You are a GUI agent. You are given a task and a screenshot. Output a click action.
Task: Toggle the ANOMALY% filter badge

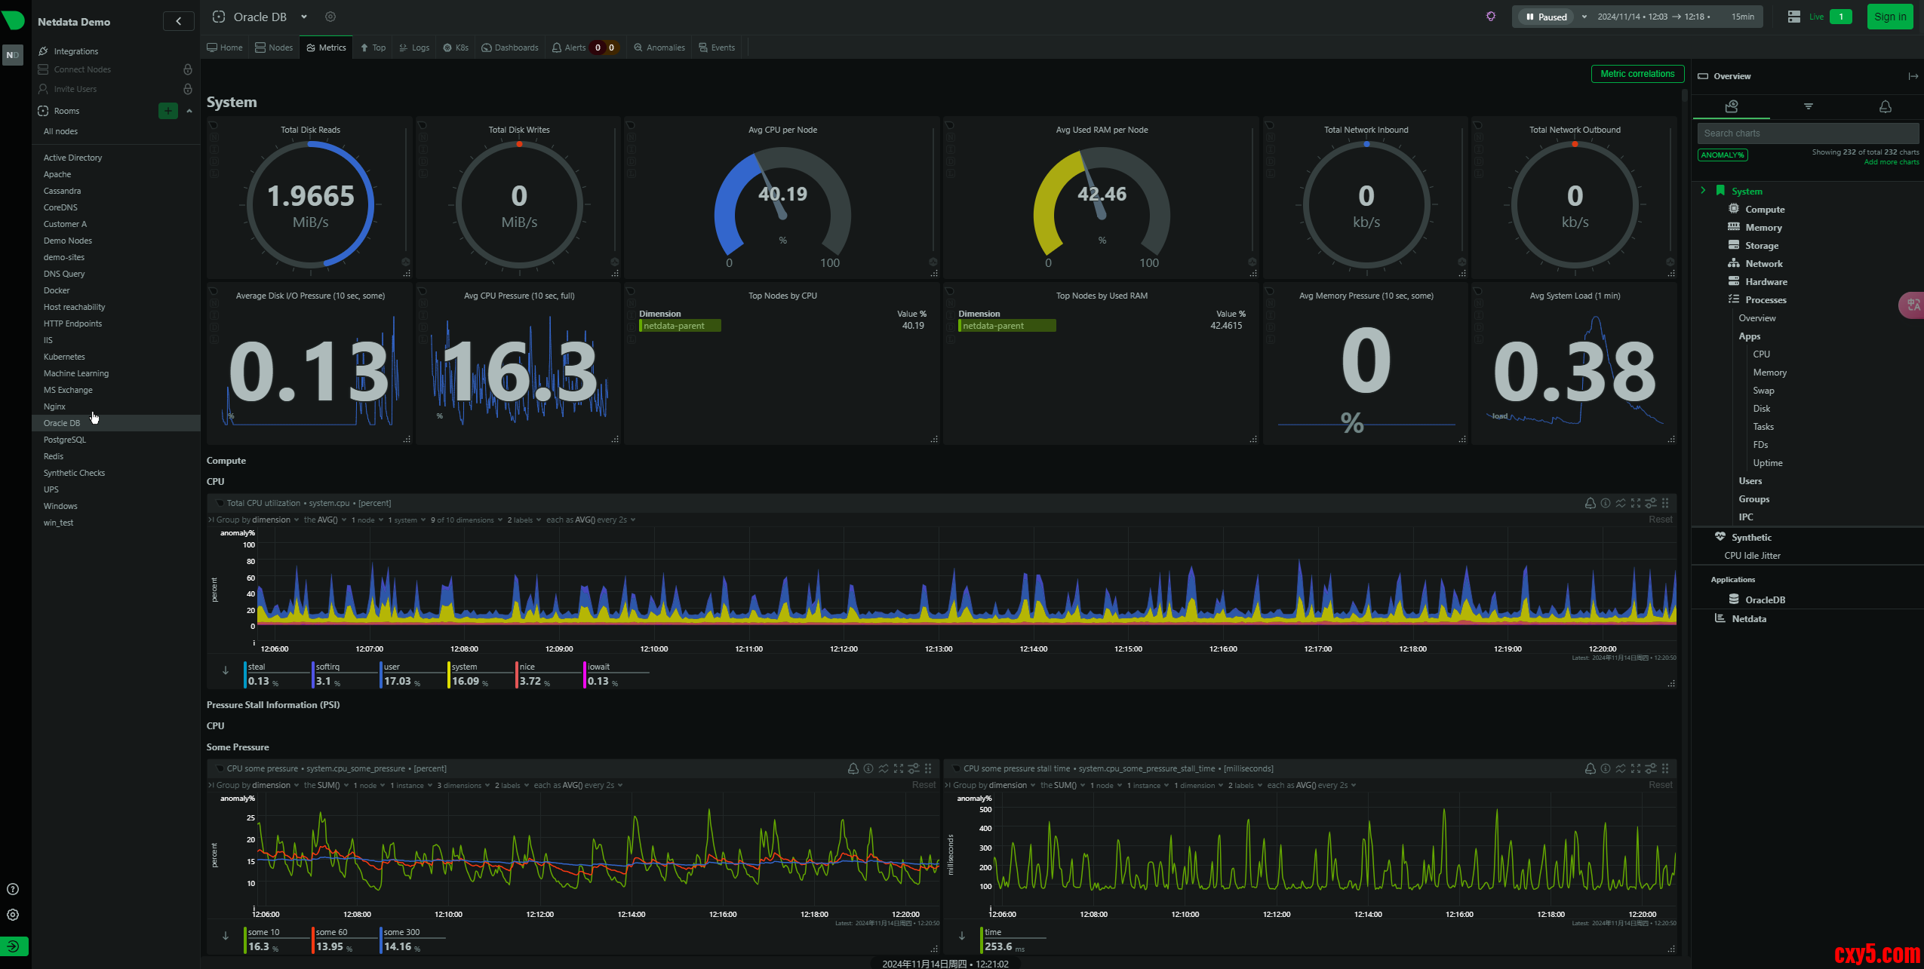coord(1723,155)
